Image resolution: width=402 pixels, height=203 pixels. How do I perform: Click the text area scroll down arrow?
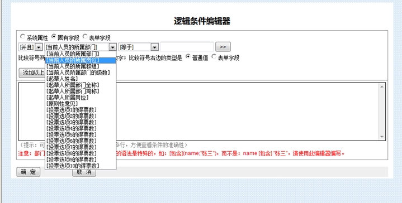382,137
